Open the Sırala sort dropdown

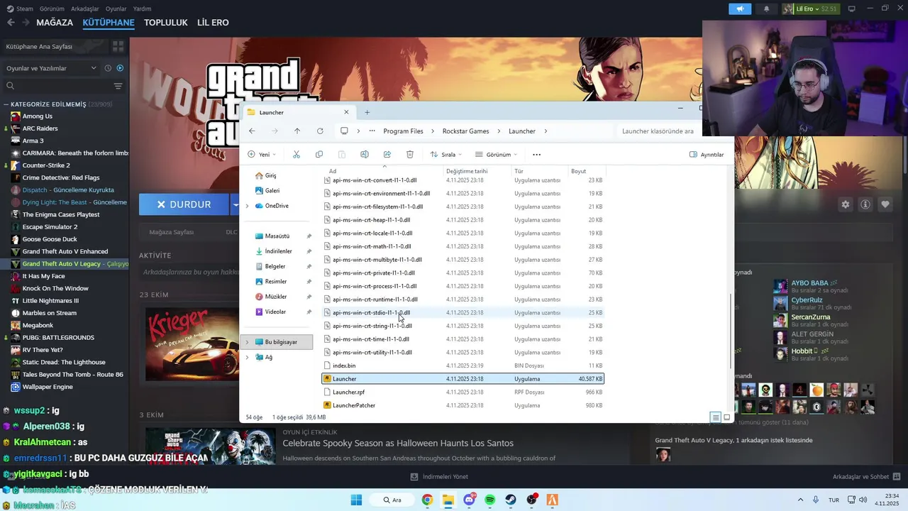(x=446, y=154)
